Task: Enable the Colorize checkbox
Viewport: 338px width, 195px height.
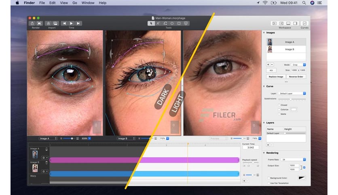Action: [279, 110]
